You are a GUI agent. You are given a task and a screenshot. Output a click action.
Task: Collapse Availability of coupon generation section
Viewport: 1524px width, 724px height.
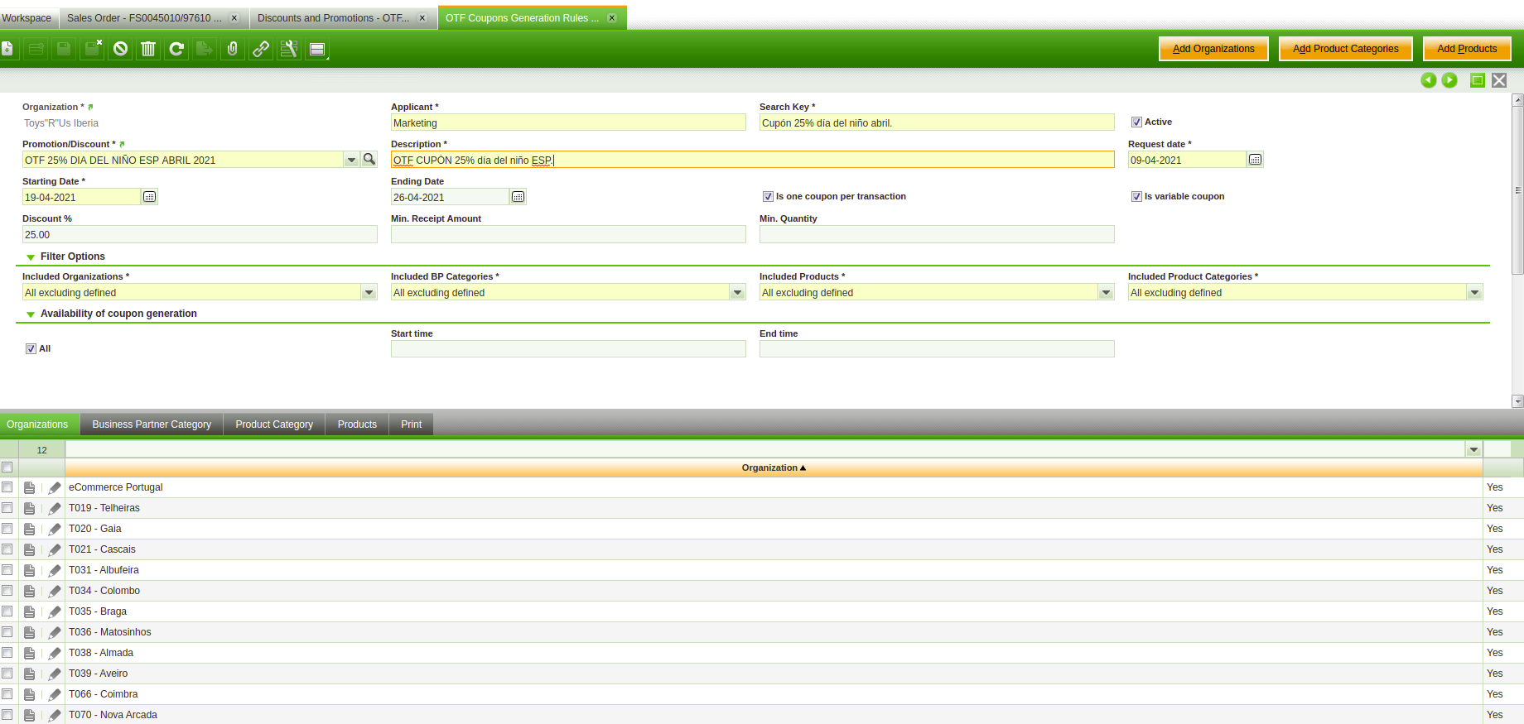(31, 314)
